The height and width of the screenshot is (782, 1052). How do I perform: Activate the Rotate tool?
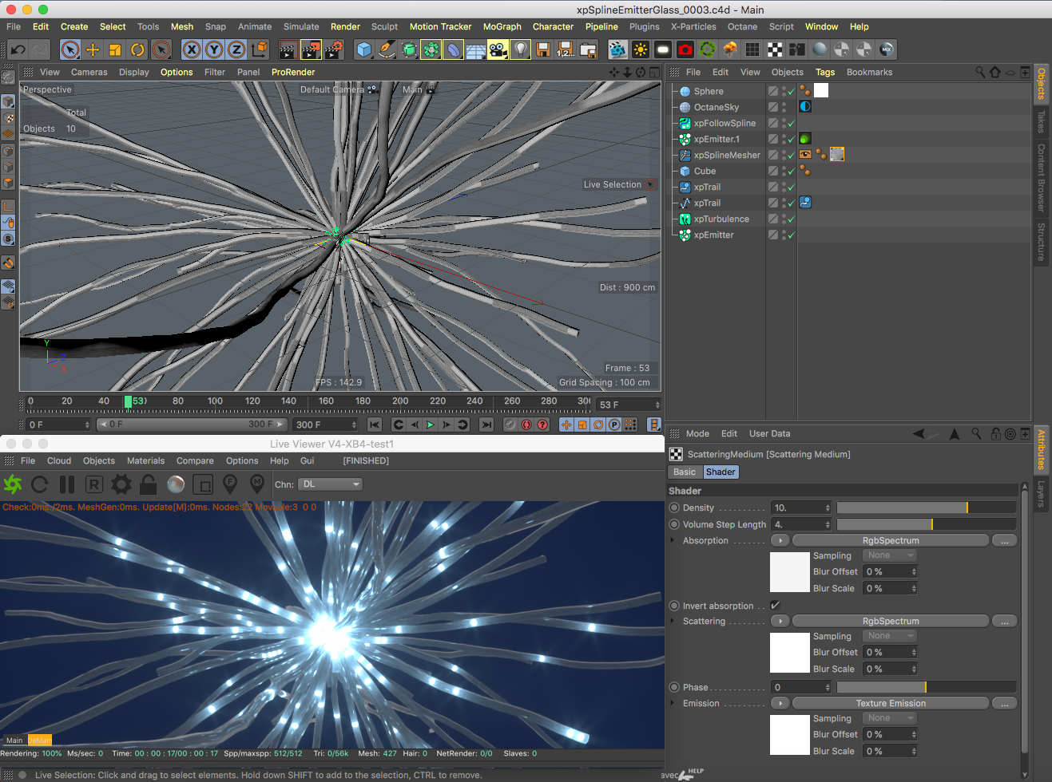point(137,49)
